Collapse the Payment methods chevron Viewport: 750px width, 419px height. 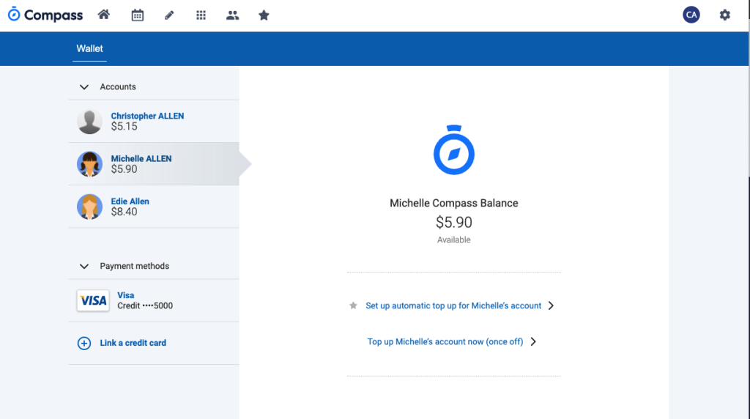[84, 267]
